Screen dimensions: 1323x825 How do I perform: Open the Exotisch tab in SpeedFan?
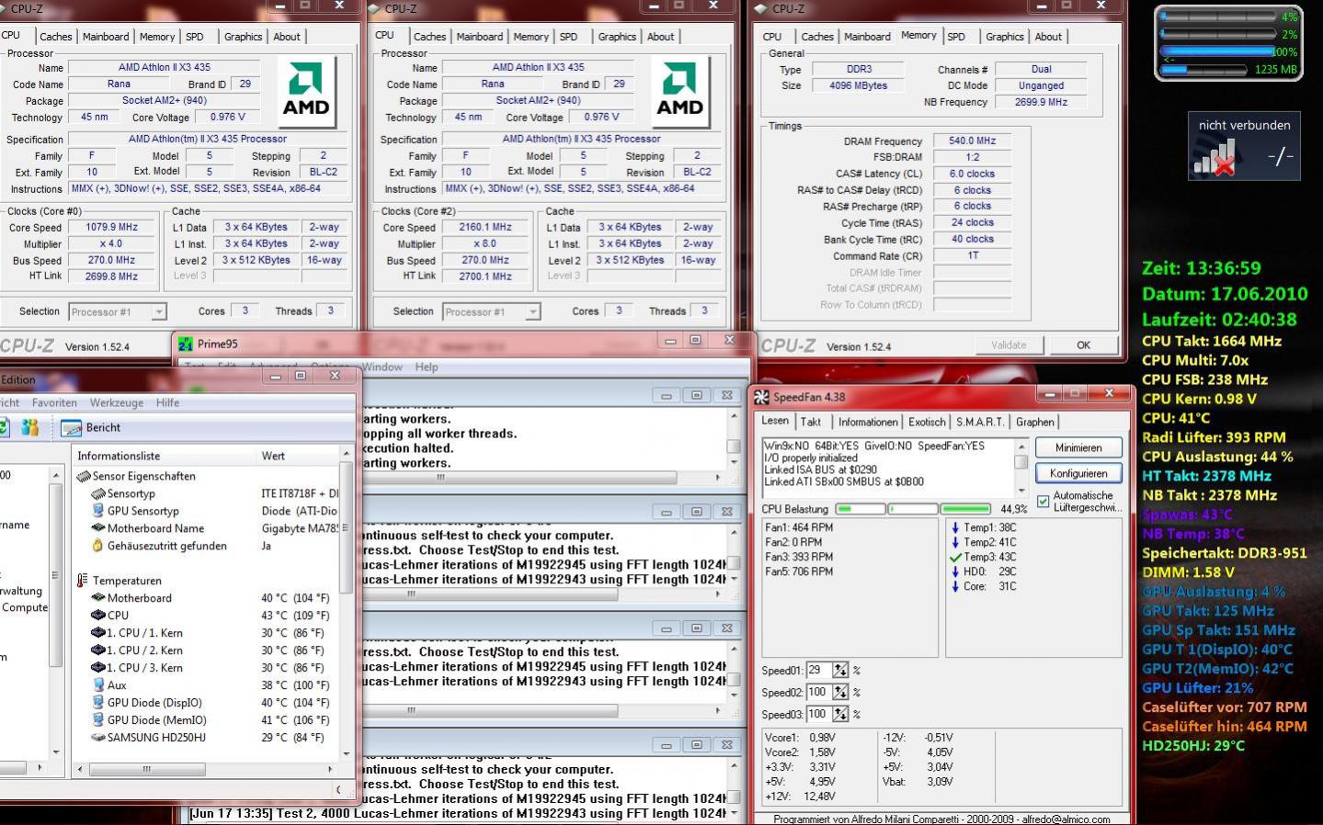(x=927, y=422)
